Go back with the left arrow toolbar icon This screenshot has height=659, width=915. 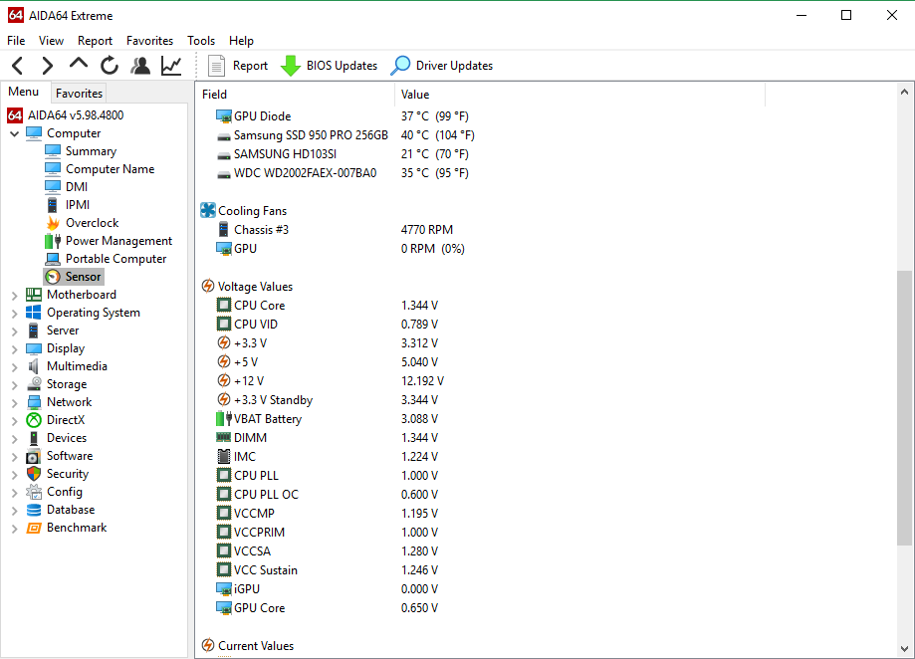pos(18,66)
